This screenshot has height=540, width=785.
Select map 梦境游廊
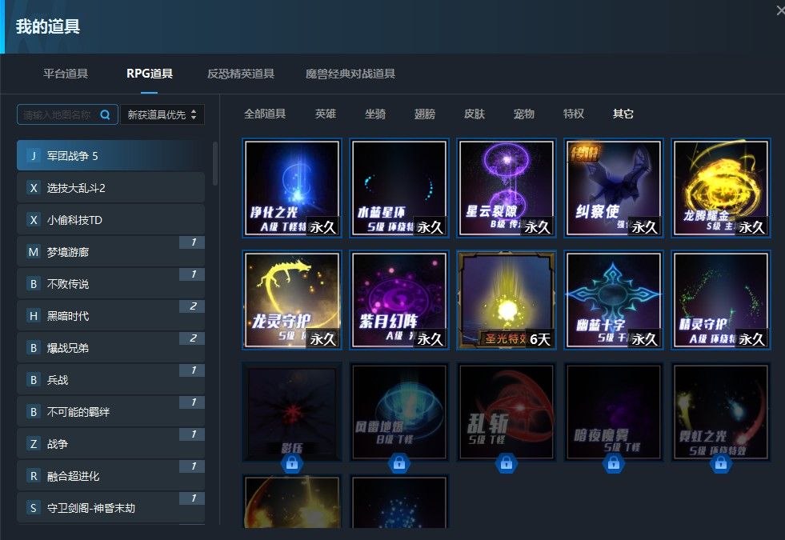pos(110,252)
